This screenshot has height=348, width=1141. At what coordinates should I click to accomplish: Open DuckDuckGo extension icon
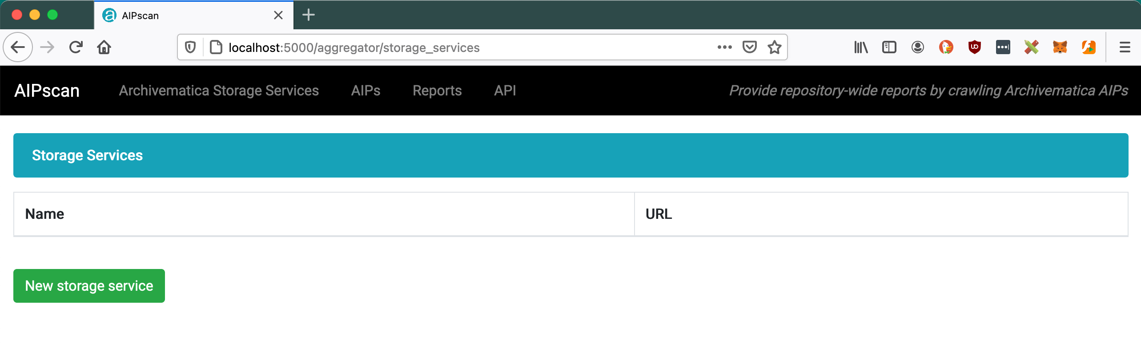click(x=946, y=47)
